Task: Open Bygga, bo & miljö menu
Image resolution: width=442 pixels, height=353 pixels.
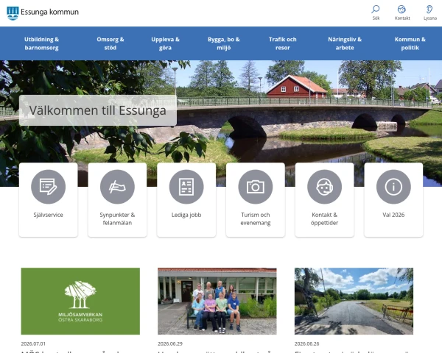Action: pyautogui.click(x=224, y=43)
